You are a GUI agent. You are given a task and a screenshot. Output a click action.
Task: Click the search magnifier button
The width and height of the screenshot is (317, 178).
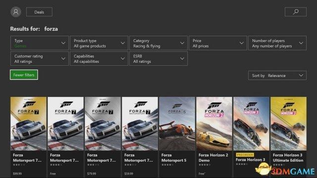tap(296, 12)
